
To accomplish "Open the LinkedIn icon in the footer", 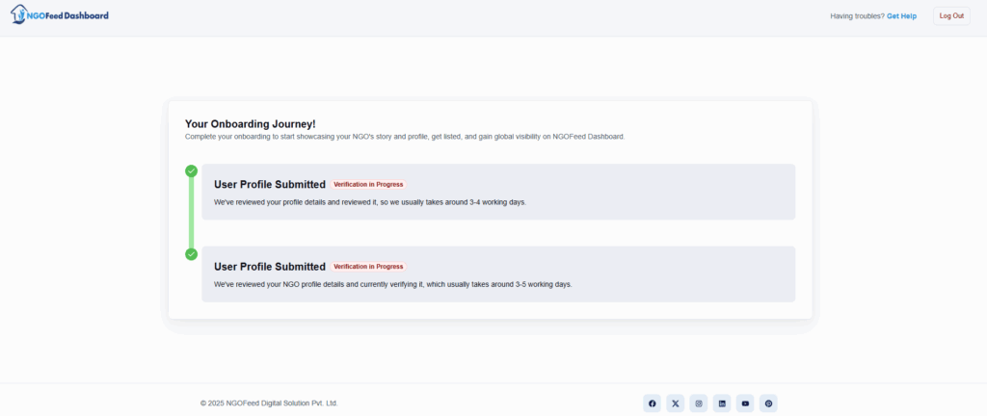I will 722,403.
